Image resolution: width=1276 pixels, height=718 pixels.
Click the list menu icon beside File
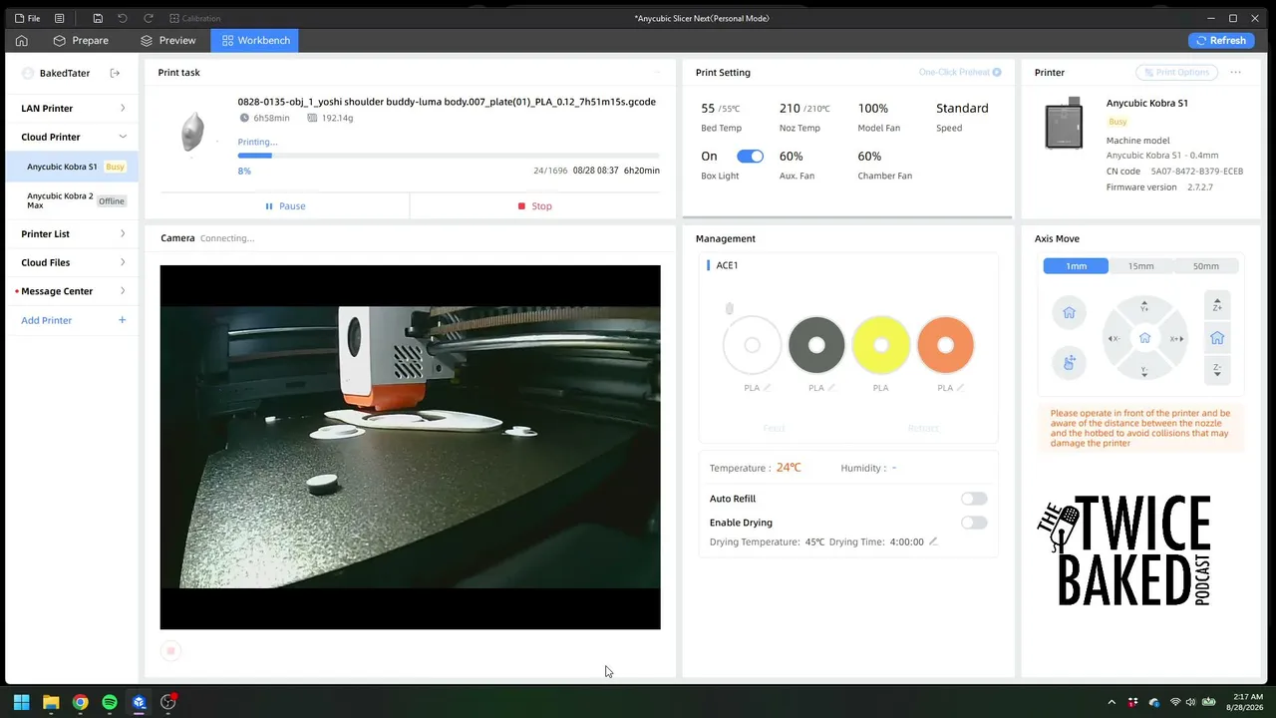coord(60,18)
